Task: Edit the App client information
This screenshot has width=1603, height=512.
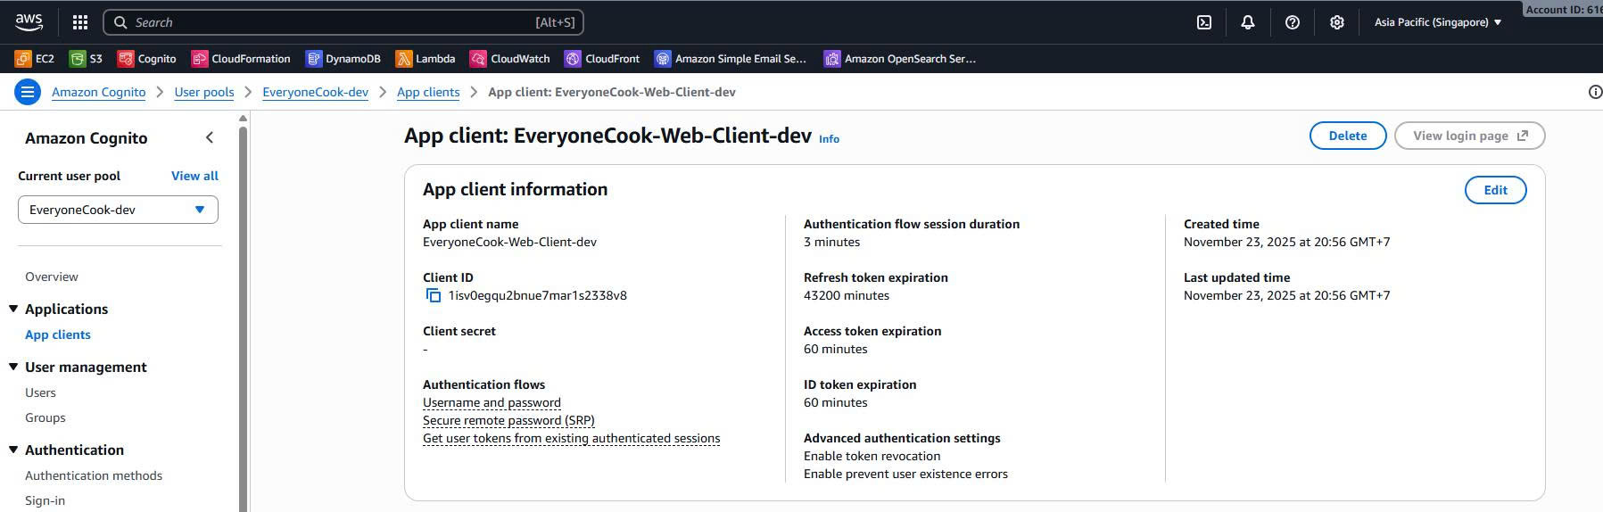Action: [x=1495, y=190]
